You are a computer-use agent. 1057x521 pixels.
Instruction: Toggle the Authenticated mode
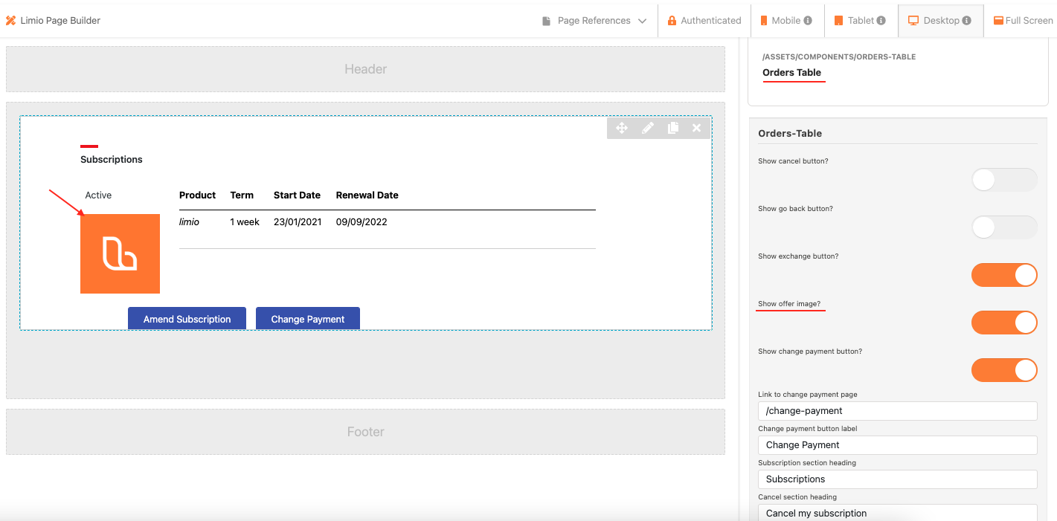coord(704,21)
